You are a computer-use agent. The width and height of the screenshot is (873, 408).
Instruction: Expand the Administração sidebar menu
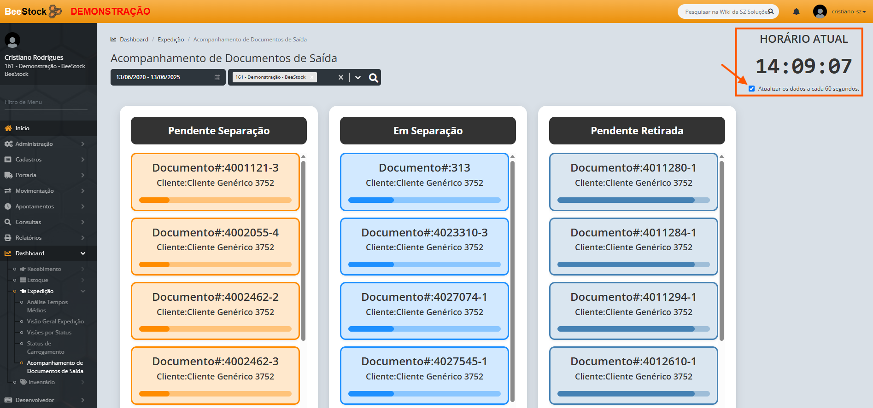35,144
